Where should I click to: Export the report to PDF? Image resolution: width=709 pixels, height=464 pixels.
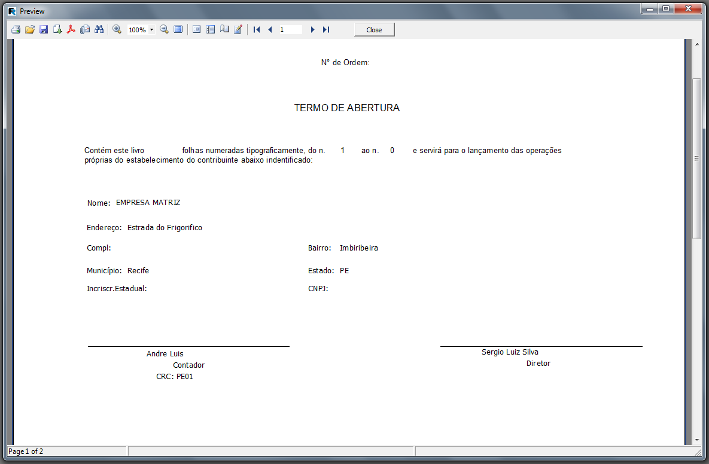pyautogui.click(x=71, y=30)
